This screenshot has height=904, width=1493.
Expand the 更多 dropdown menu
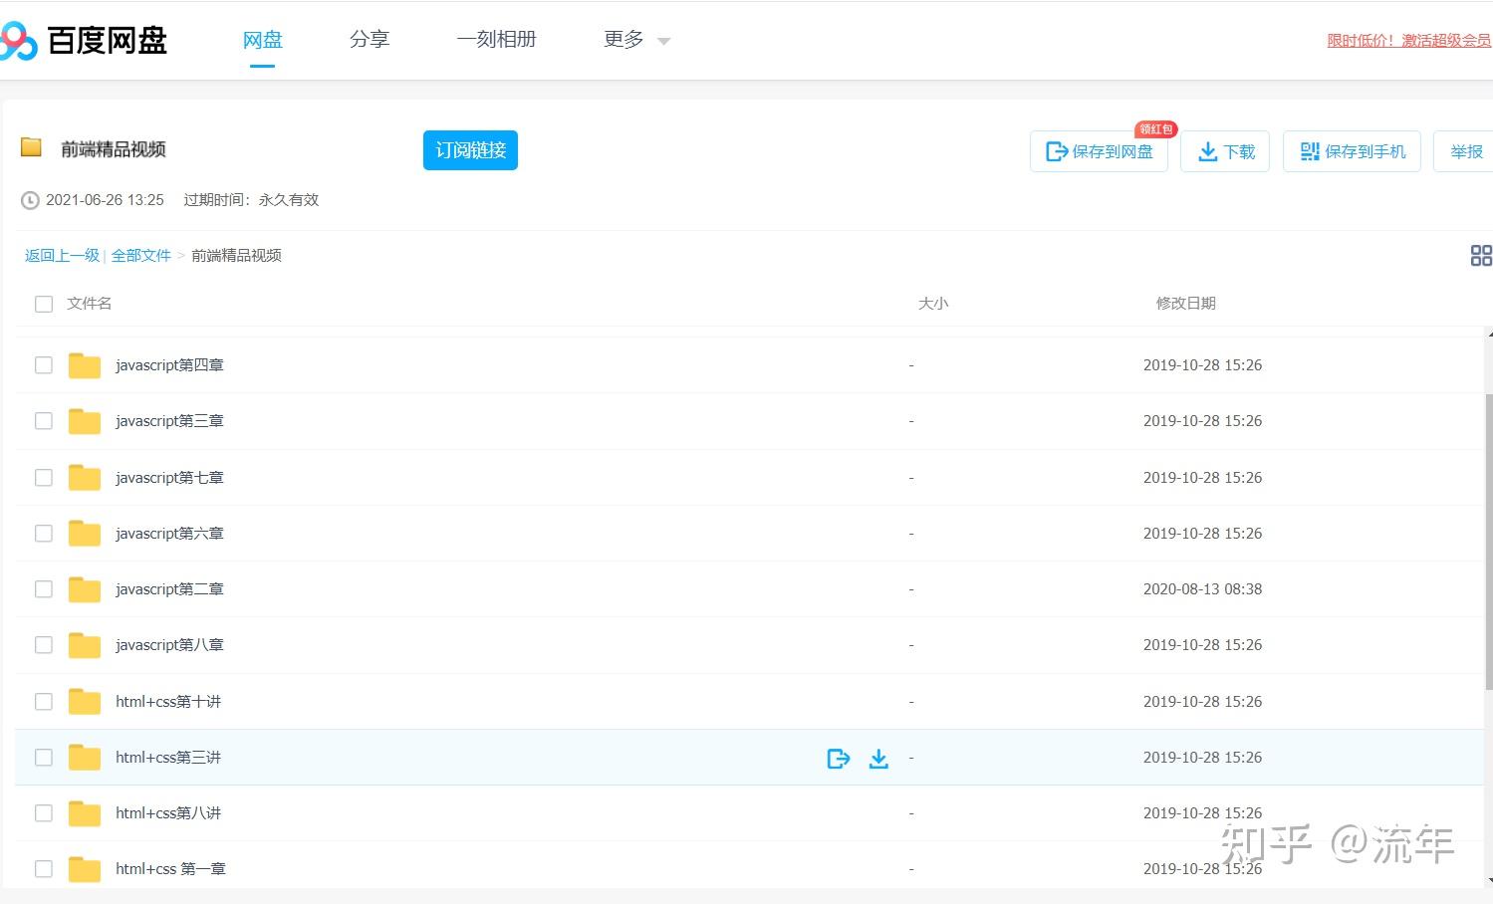pos(637,40)
